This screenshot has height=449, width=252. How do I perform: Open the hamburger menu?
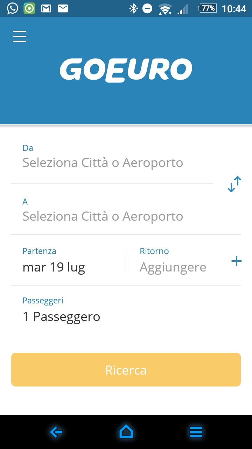point(20,36)
